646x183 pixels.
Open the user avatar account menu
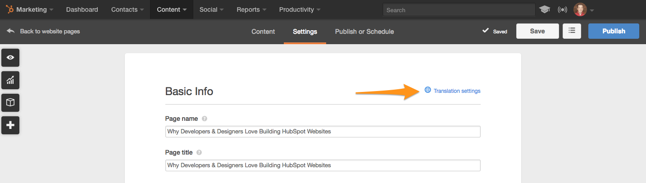coord(584,9)
